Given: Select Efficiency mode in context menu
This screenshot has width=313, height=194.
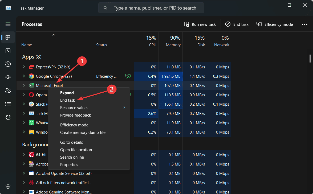Looking at the screenshot, I should pos(89,125).
